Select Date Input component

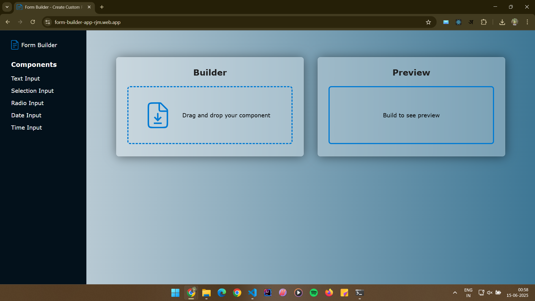click(x=26, y=115)
